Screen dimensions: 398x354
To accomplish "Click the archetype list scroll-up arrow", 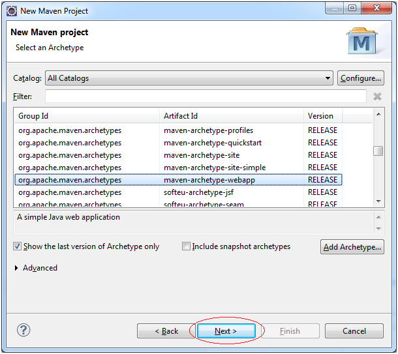I will pos(378,114).
